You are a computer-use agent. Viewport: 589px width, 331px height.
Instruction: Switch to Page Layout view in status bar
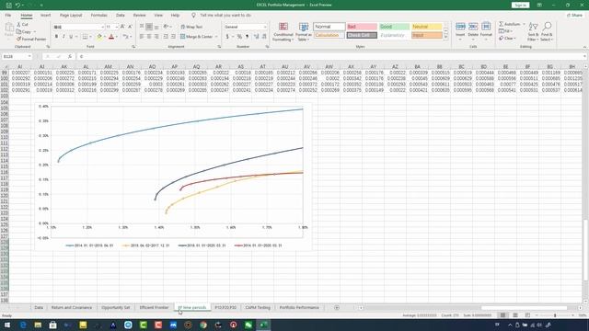[515, 315]
